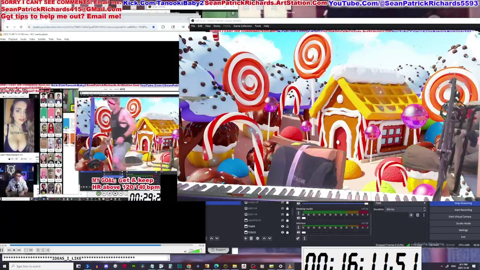
Task: Open VLC cone icon in taskbar
Action: click(x=289, y=266)
